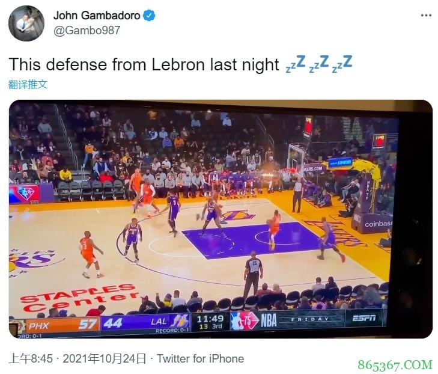Image resolution: width=438 pixels, height=374 pixels.
Task: Click the tweet text about Lebron's defense
Action: tap(144, 64)
